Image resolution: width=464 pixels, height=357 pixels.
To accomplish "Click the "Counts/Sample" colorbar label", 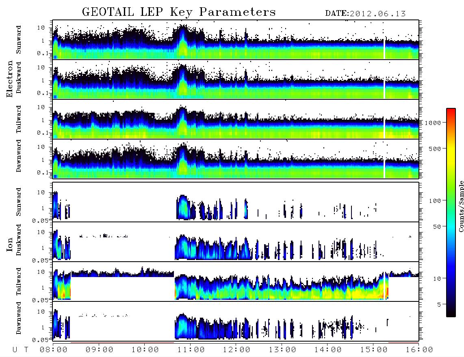I will (x=461, y=206).
